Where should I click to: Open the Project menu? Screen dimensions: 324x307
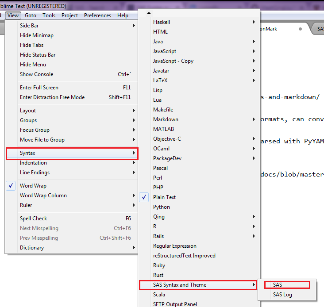[x=69, y=15]
